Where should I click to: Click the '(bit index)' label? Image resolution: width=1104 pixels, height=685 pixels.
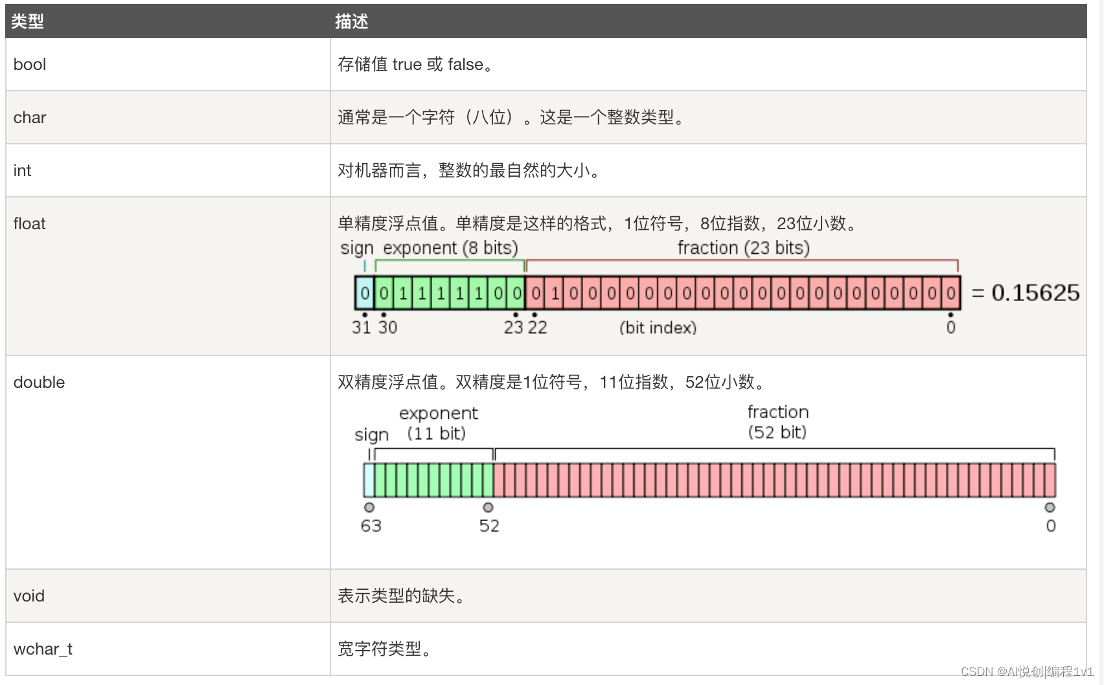coord(658,328)
